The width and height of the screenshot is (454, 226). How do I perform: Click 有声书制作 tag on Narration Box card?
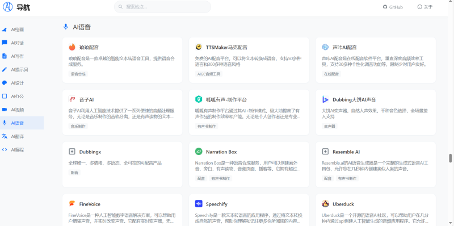pos(221,178)
